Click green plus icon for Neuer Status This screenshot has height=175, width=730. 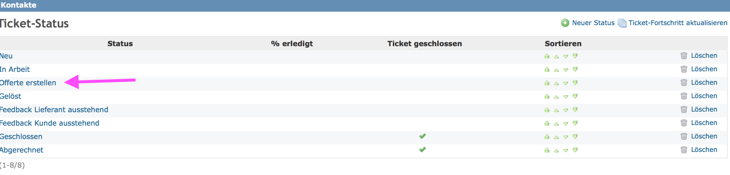(565, 23)
